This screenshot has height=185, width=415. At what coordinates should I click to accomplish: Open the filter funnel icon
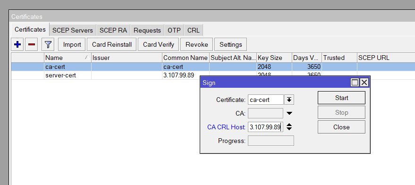point(48,44)
